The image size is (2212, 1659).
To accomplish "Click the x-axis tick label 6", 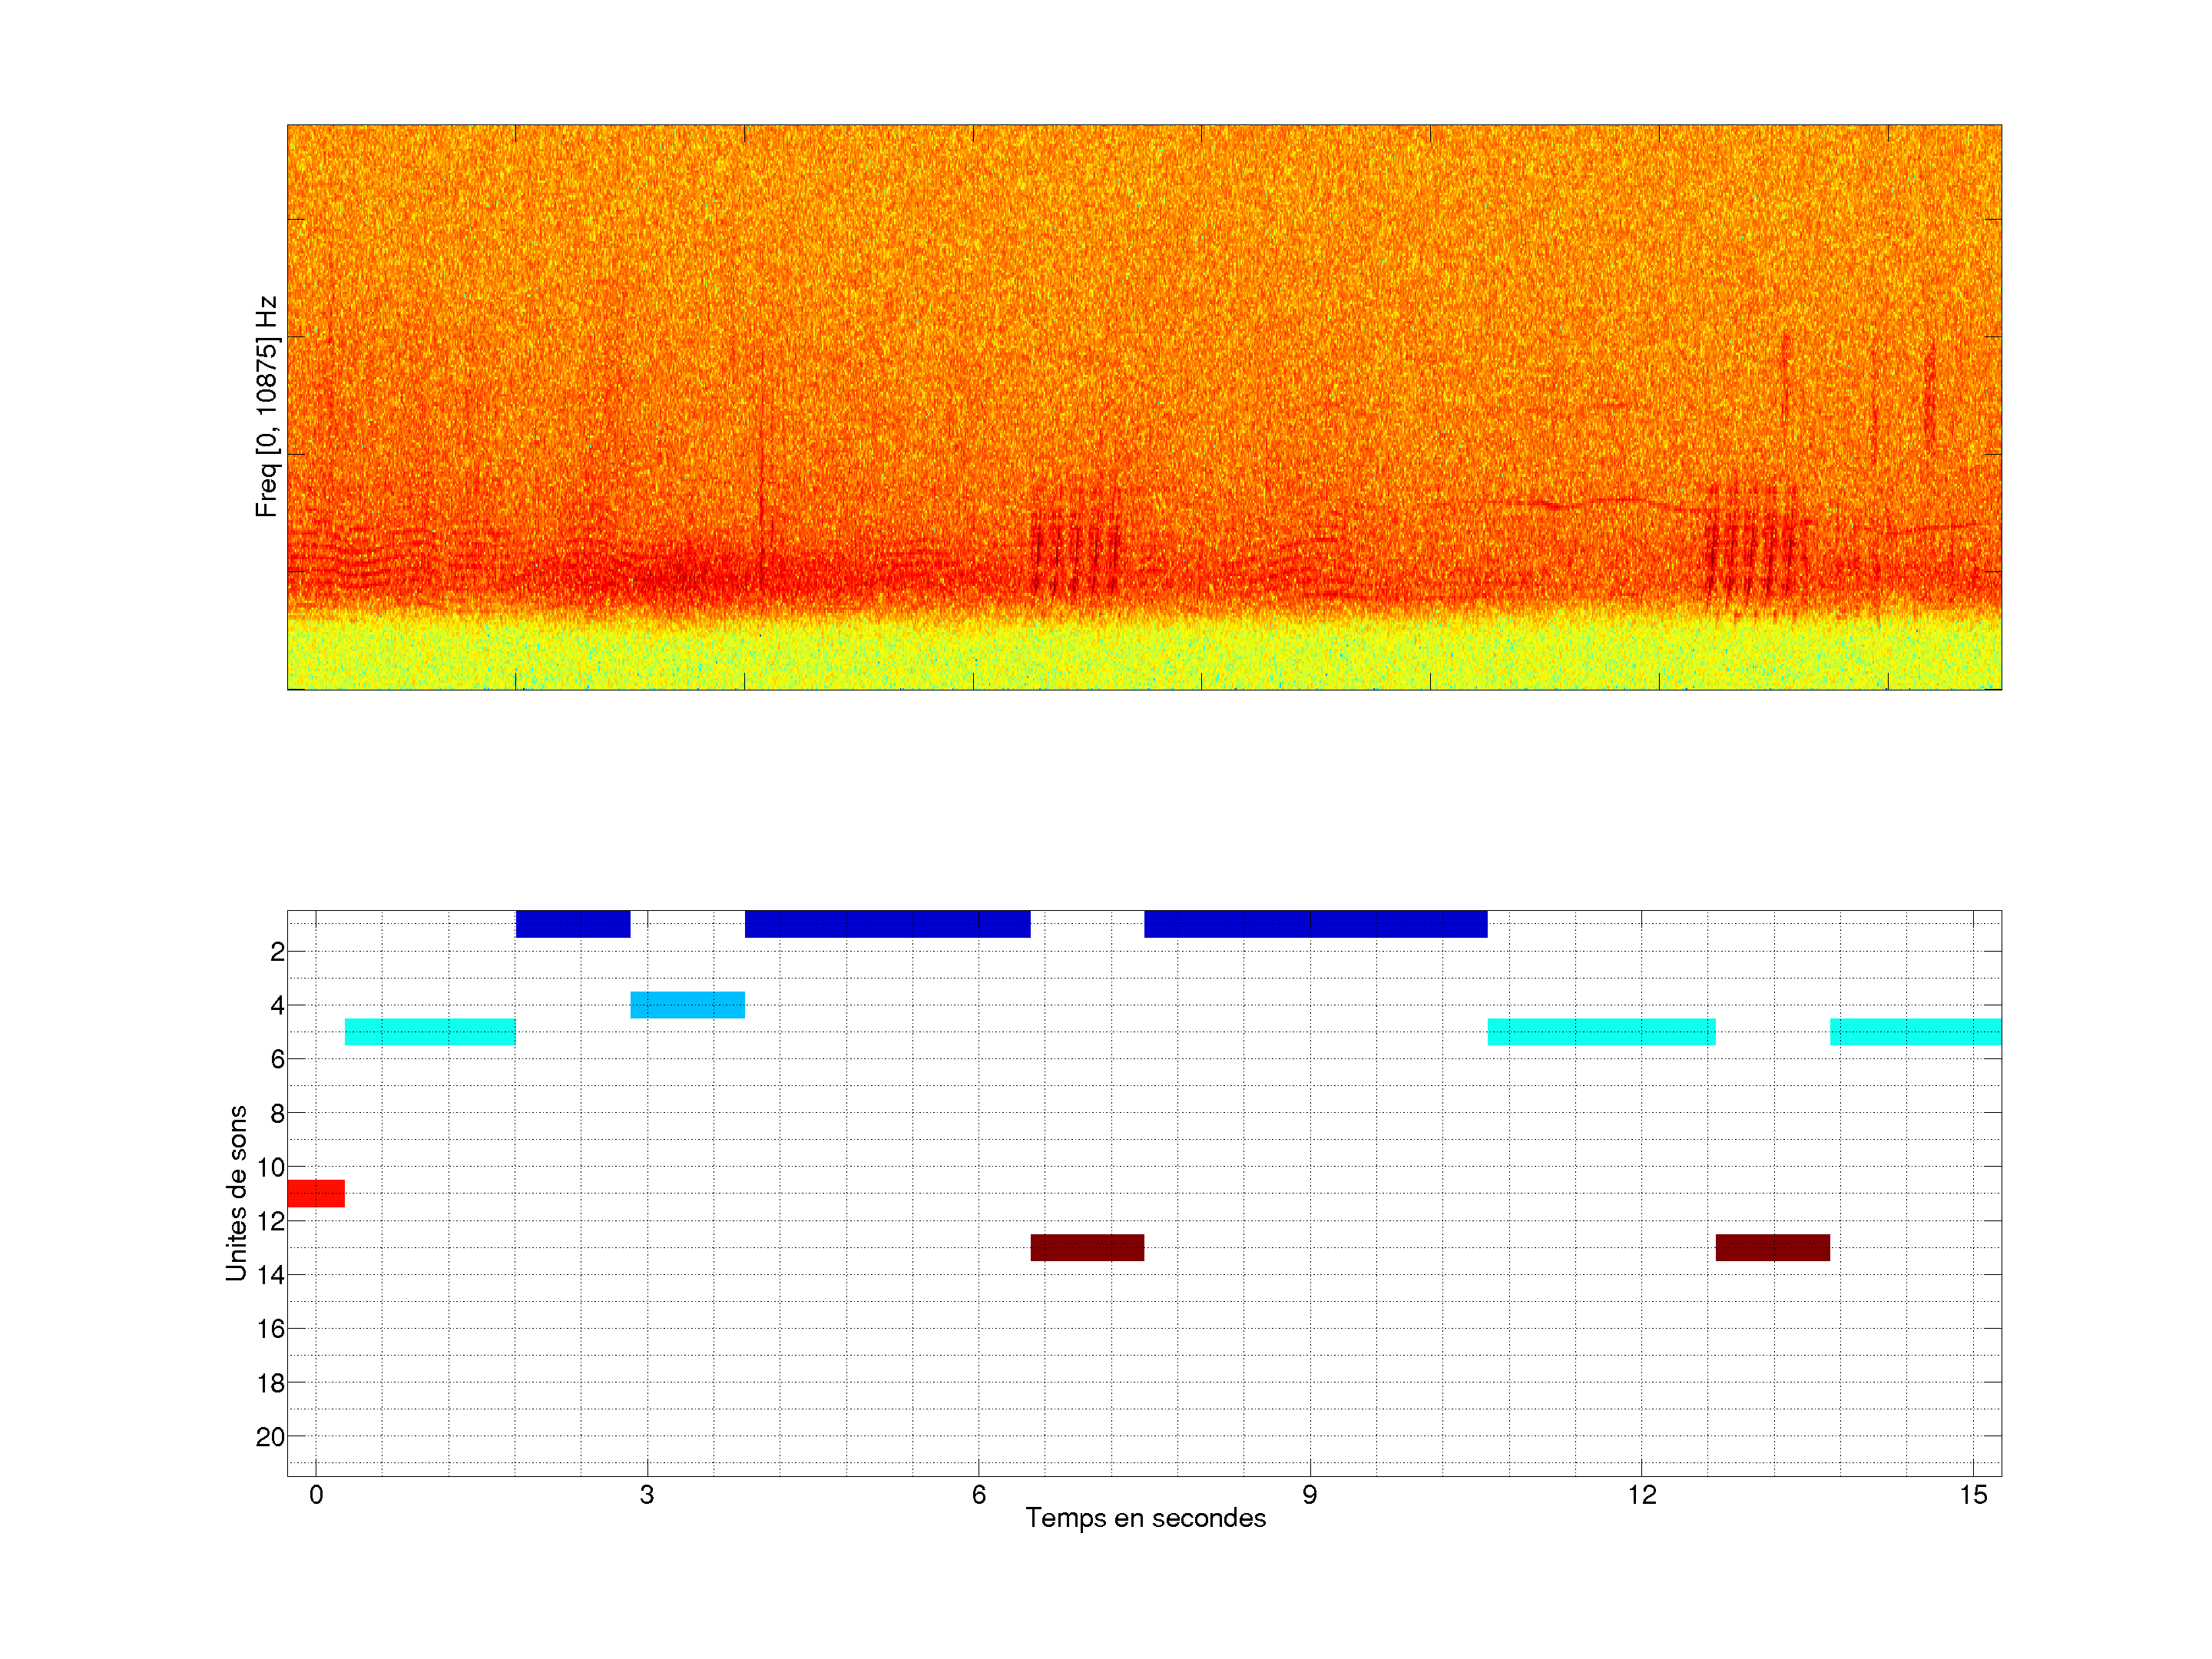I will [978, 1495].
